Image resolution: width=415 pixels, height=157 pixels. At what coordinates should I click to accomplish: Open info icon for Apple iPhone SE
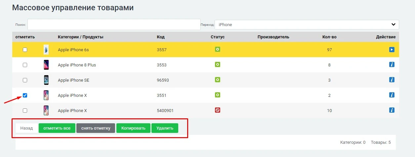(x=392, y=80)
